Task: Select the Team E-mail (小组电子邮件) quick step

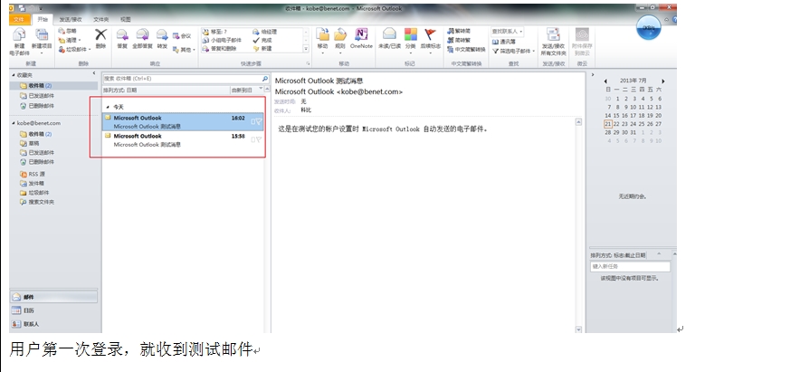Action: point(222,40)
